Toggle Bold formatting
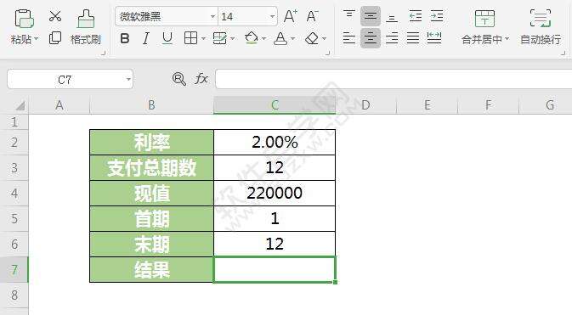This screenshot has height=315, width=572. (125, 38)
